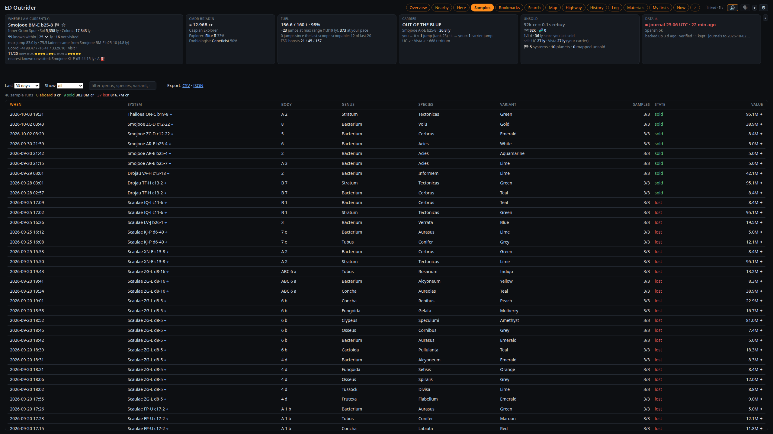This screenshot has height=434, width=773.
Task: Click the system icon after Scaulae LV-J b26-1
Action: pyautogui.click(x=166, y=223)
